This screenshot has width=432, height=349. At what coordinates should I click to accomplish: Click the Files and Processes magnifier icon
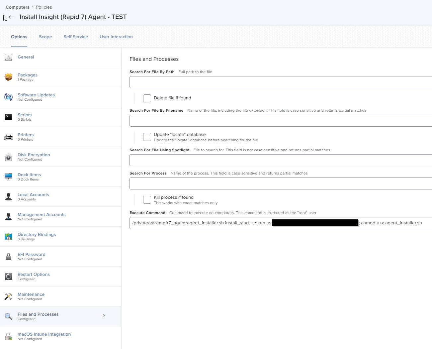[x=9, y=316]
